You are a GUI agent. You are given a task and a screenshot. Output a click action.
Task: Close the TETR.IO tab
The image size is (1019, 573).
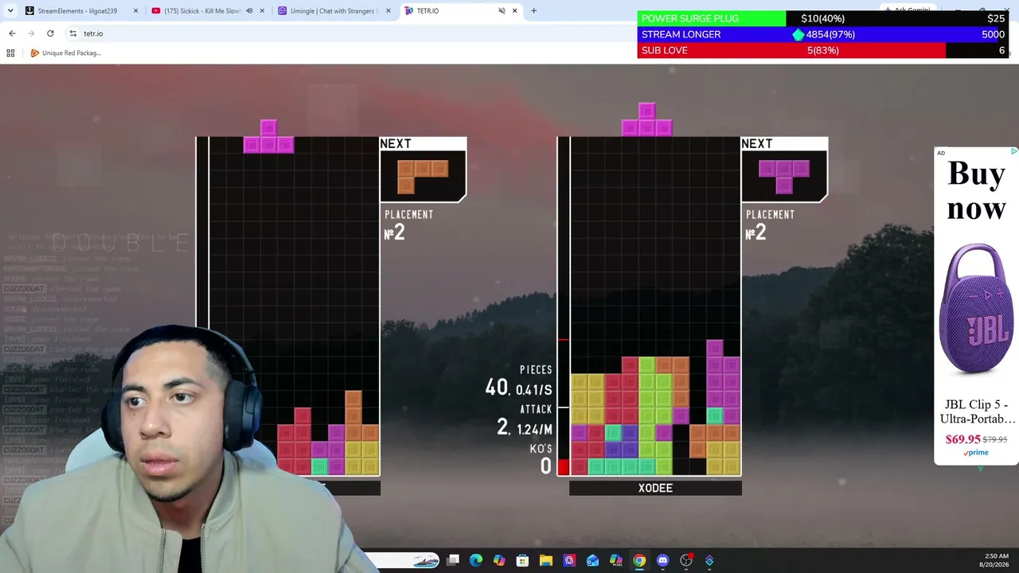point(514,10)
